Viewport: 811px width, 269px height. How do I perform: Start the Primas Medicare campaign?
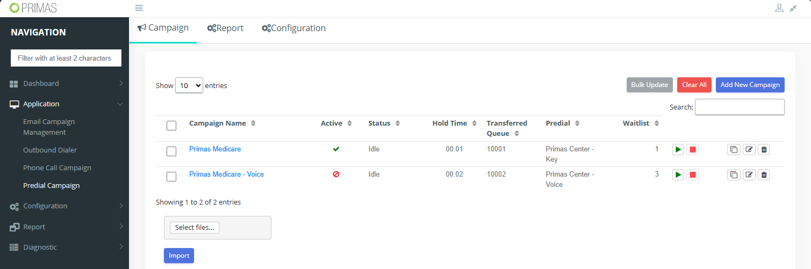(678, 149)
